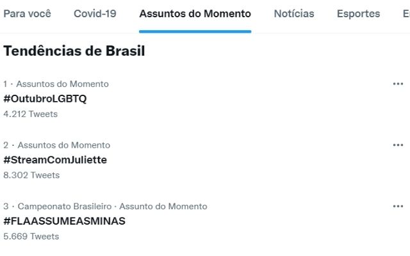
Task: Open more options for #OutubroLGBTQ trend
Action: [398, 84]
